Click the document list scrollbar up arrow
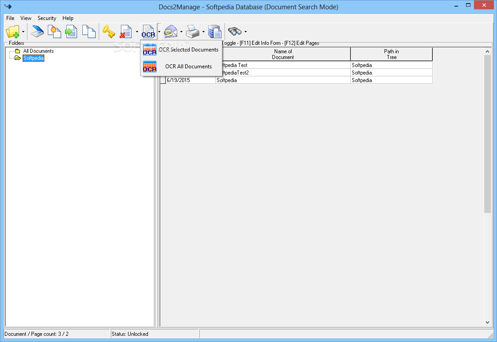The height and width of the screenshot is (342, 497). [x=488, y=51]
